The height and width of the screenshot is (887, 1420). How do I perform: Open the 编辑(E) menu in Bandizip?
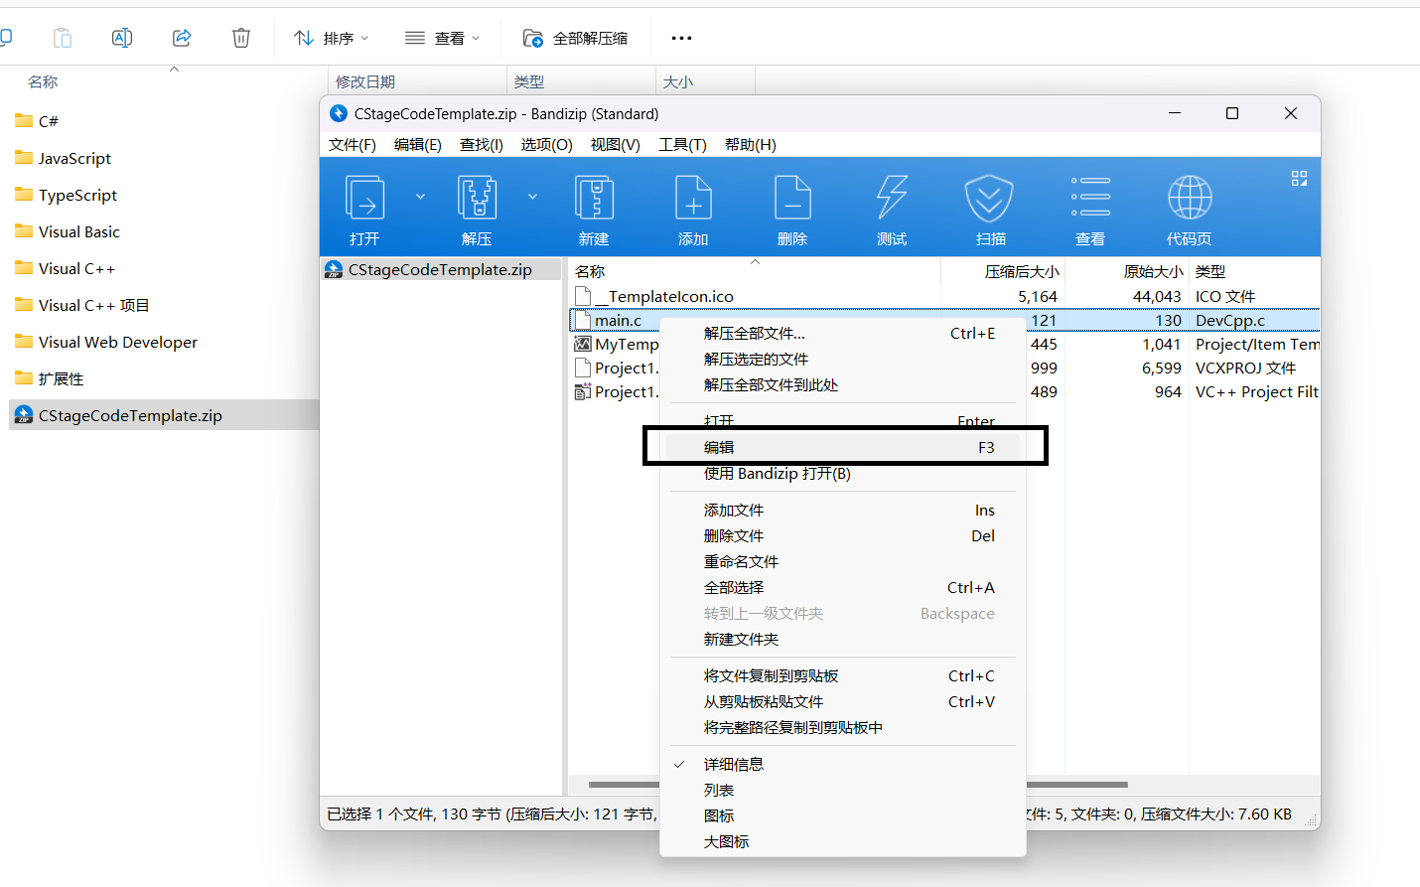(x=418, y=145)
